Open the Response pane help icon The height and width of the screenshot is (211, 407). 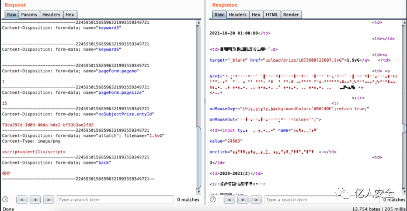pyautogui.click(x=213, y=199)
